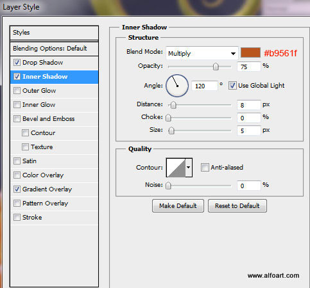Toggle the Drop Shadow checkbox

[17, 63]
